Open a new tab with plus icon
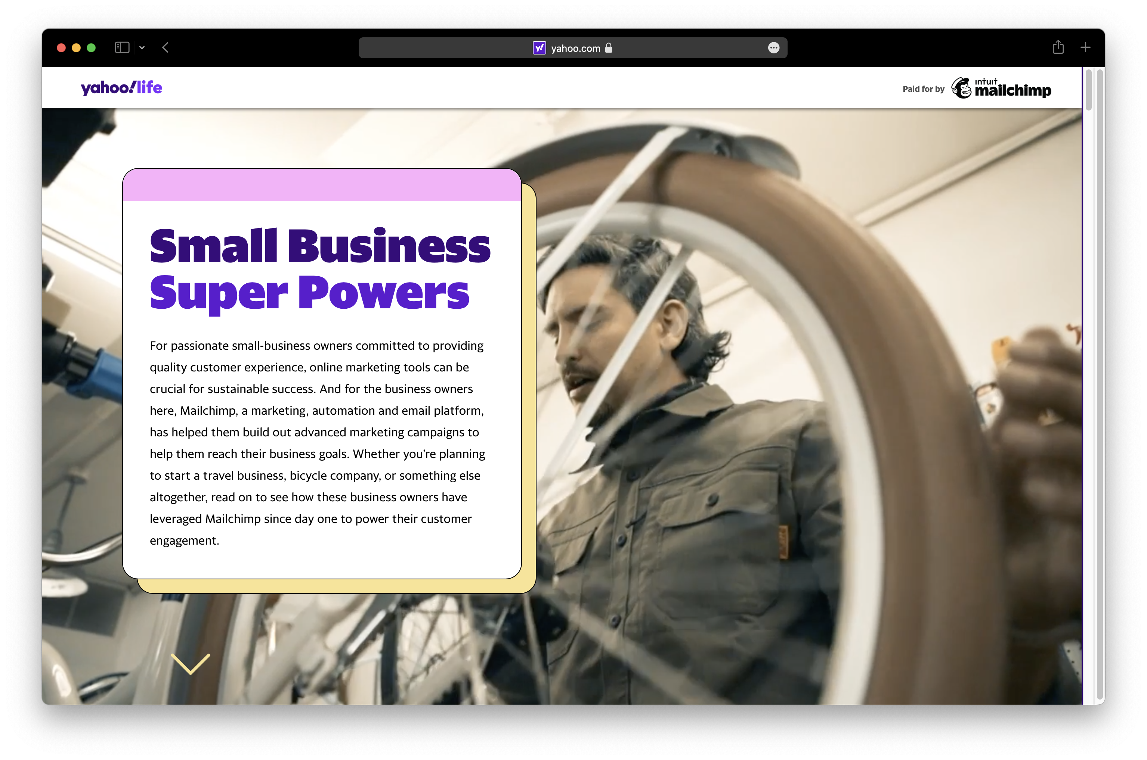Image resolution: width=1147 pixels, height=760 pixels. point(1085,47)
